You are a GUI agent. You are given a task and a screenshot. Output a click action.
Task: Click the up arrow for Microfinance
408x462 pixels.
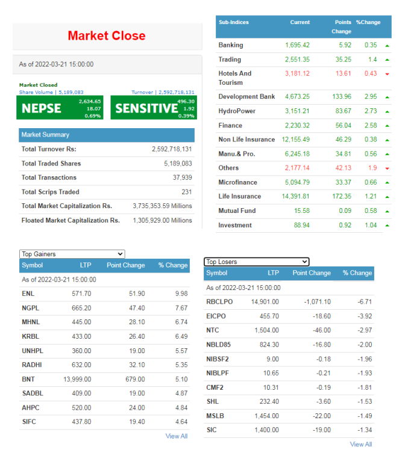click(x=387, y=183)
